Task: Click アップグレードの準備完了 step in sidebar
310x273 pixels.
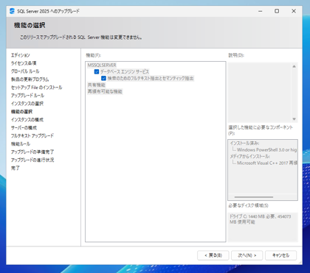Action: (x=32, y=152)
